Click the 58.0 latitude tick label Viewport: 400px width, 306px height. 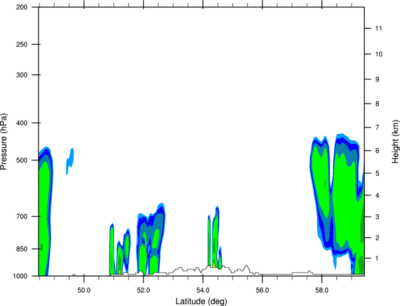[x=322, y=290]
